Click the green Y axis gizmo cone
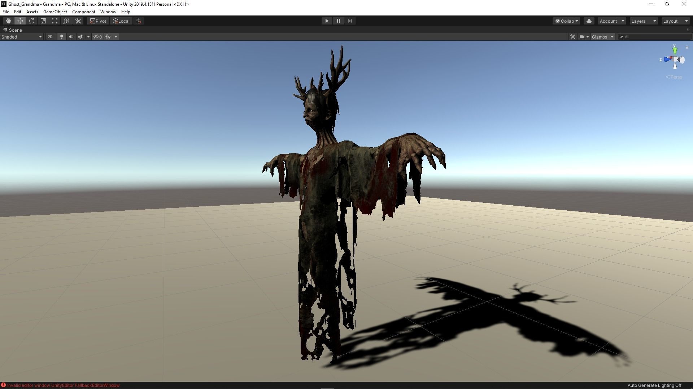The width and height of the screenshot is (693, 389). click(x=675, y=51)
